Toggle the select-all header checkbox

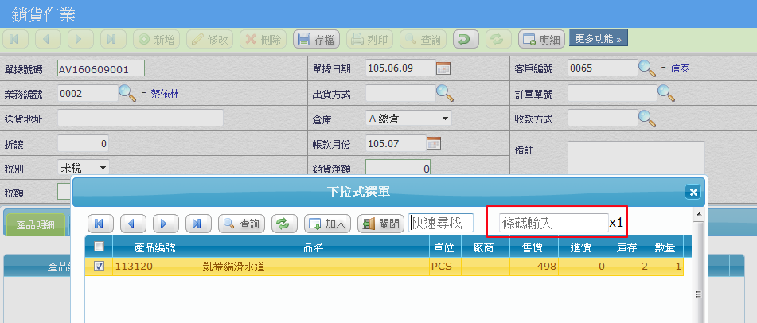click(99, 247)
